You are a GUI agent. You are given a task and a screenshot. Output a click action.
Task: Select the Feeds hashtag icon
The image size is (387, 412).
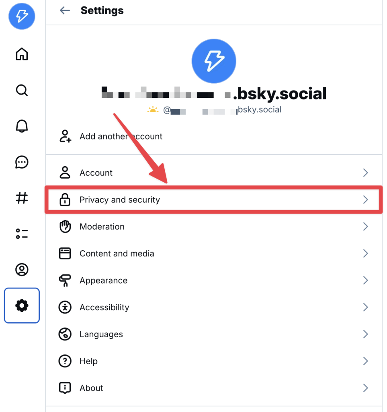tap(21, 198)
